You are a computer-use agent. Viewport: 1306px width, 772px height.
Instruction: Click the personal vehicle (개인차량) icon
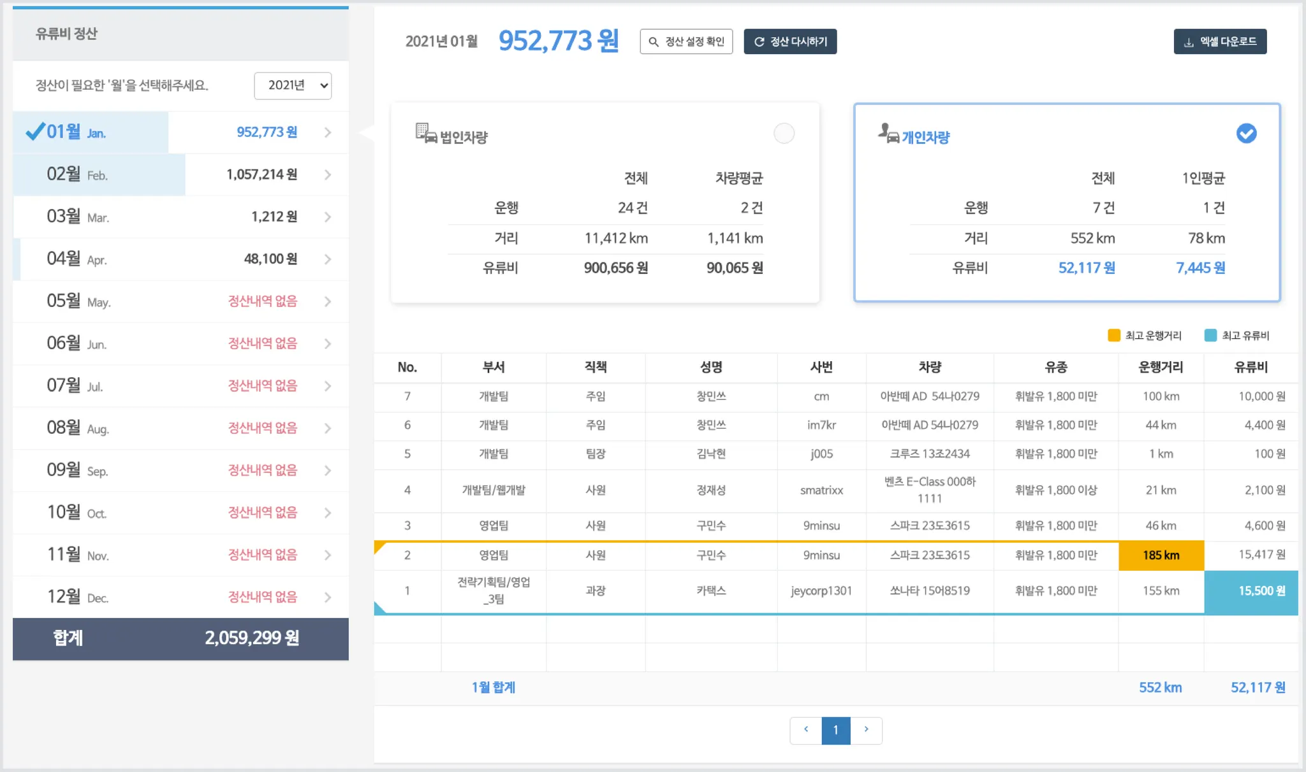[x=888, y=134]
